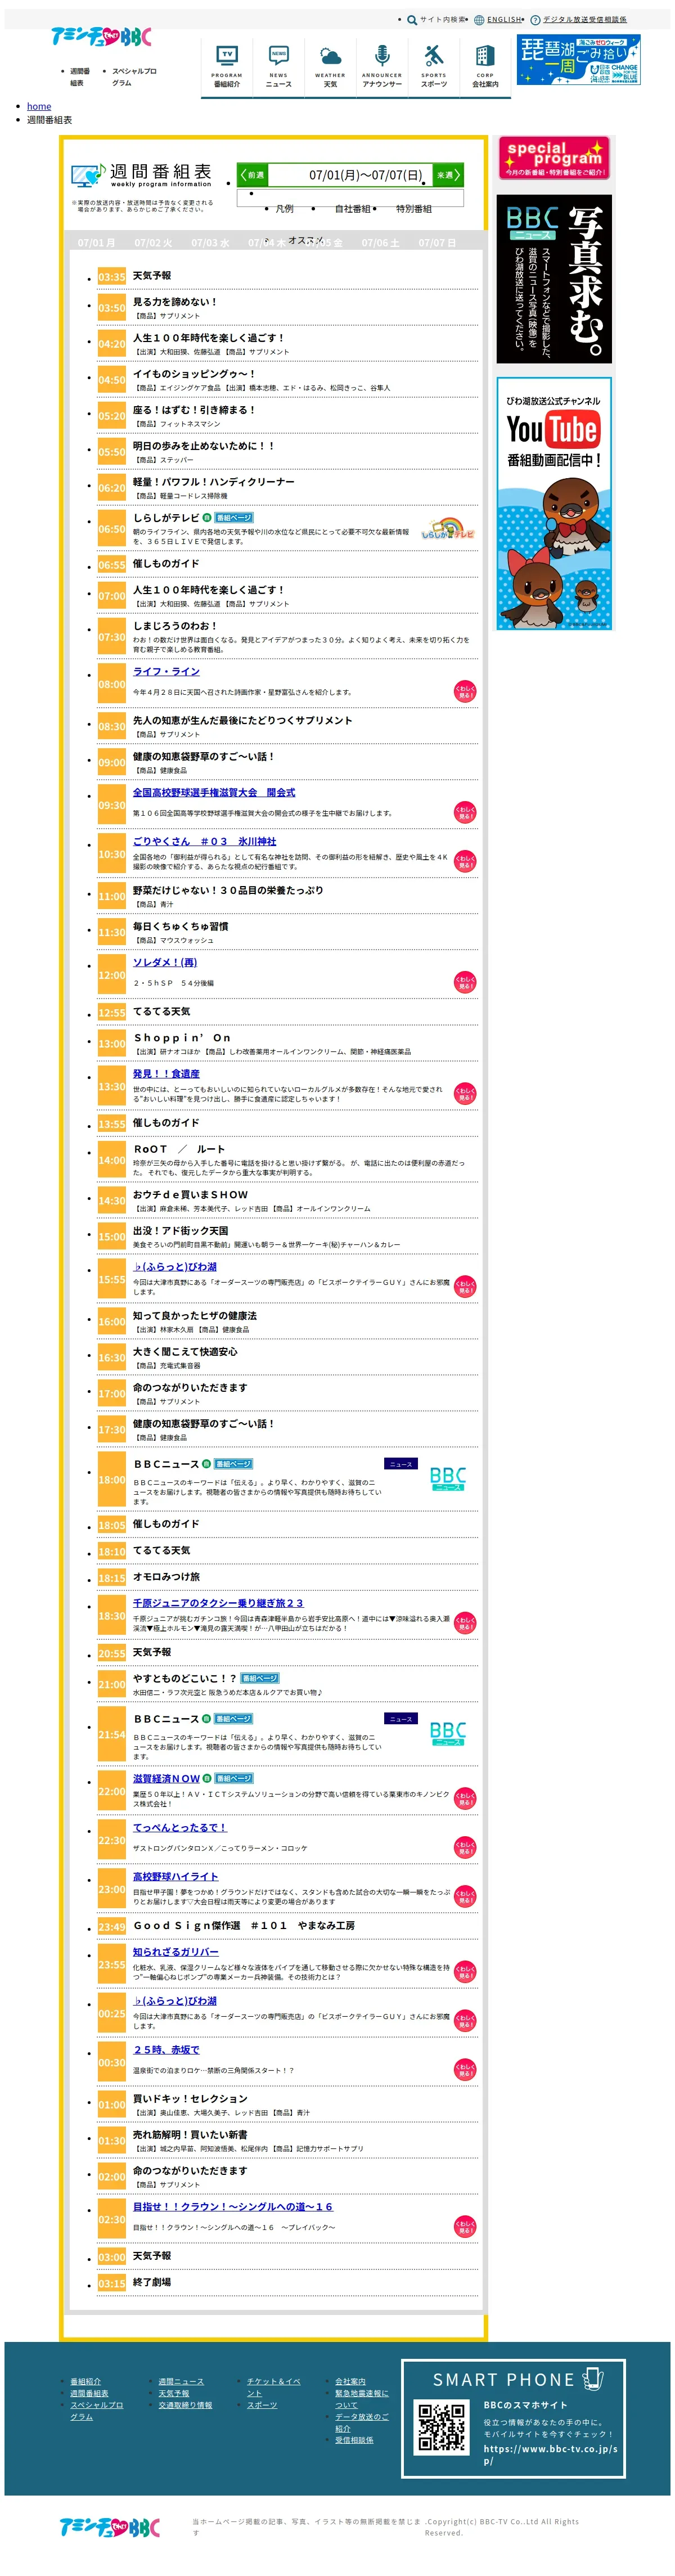Open ごりやくさん ＃０３ 氷川神社 link

(x=205, y=842)
